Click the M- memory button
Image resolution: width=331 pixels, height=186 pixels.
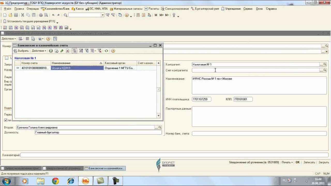tap(167, 15)
